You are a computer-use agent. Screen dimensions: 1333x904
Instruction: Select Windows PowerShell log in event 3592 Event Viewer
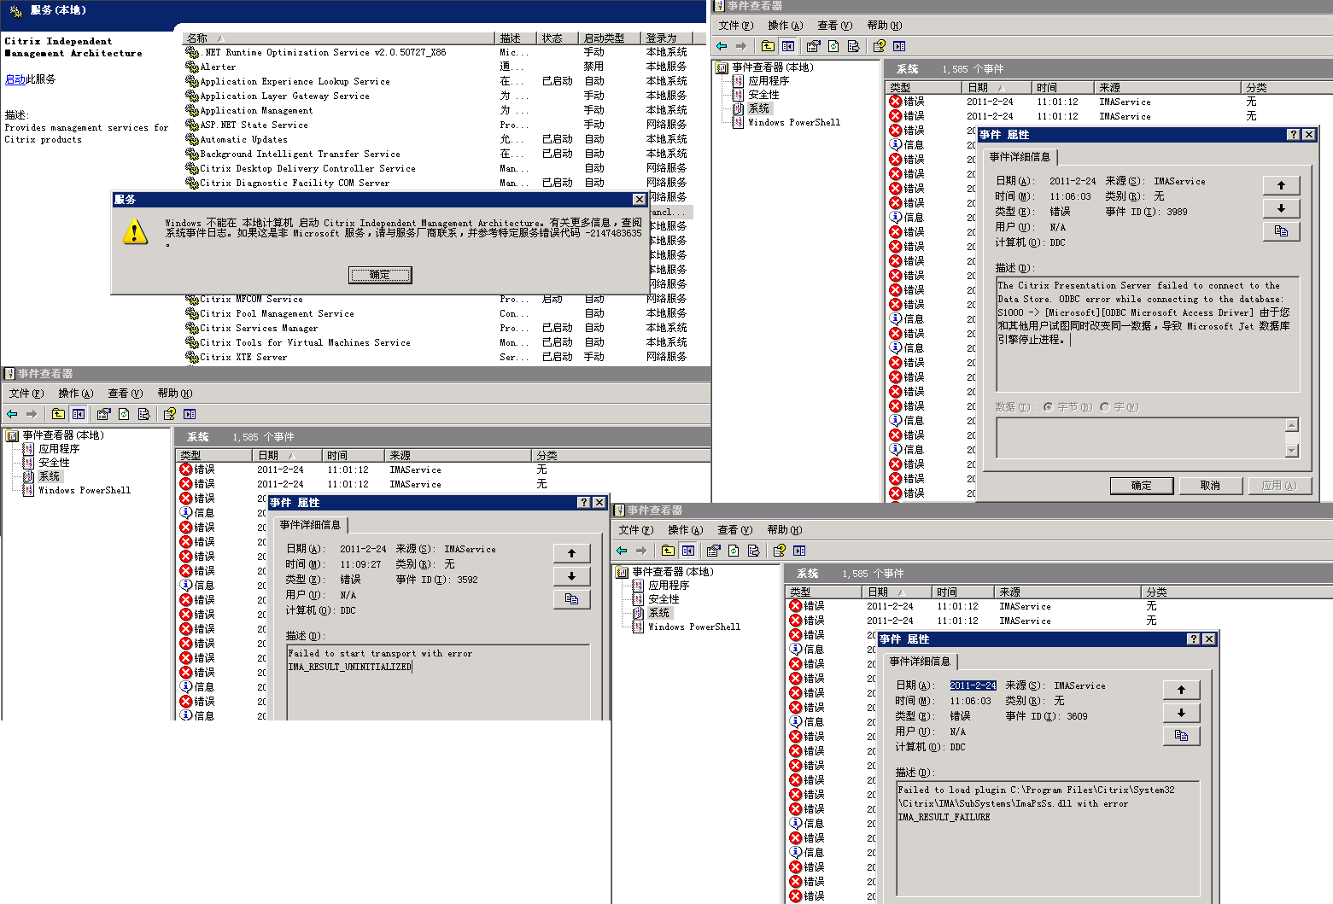coord(85,490)
